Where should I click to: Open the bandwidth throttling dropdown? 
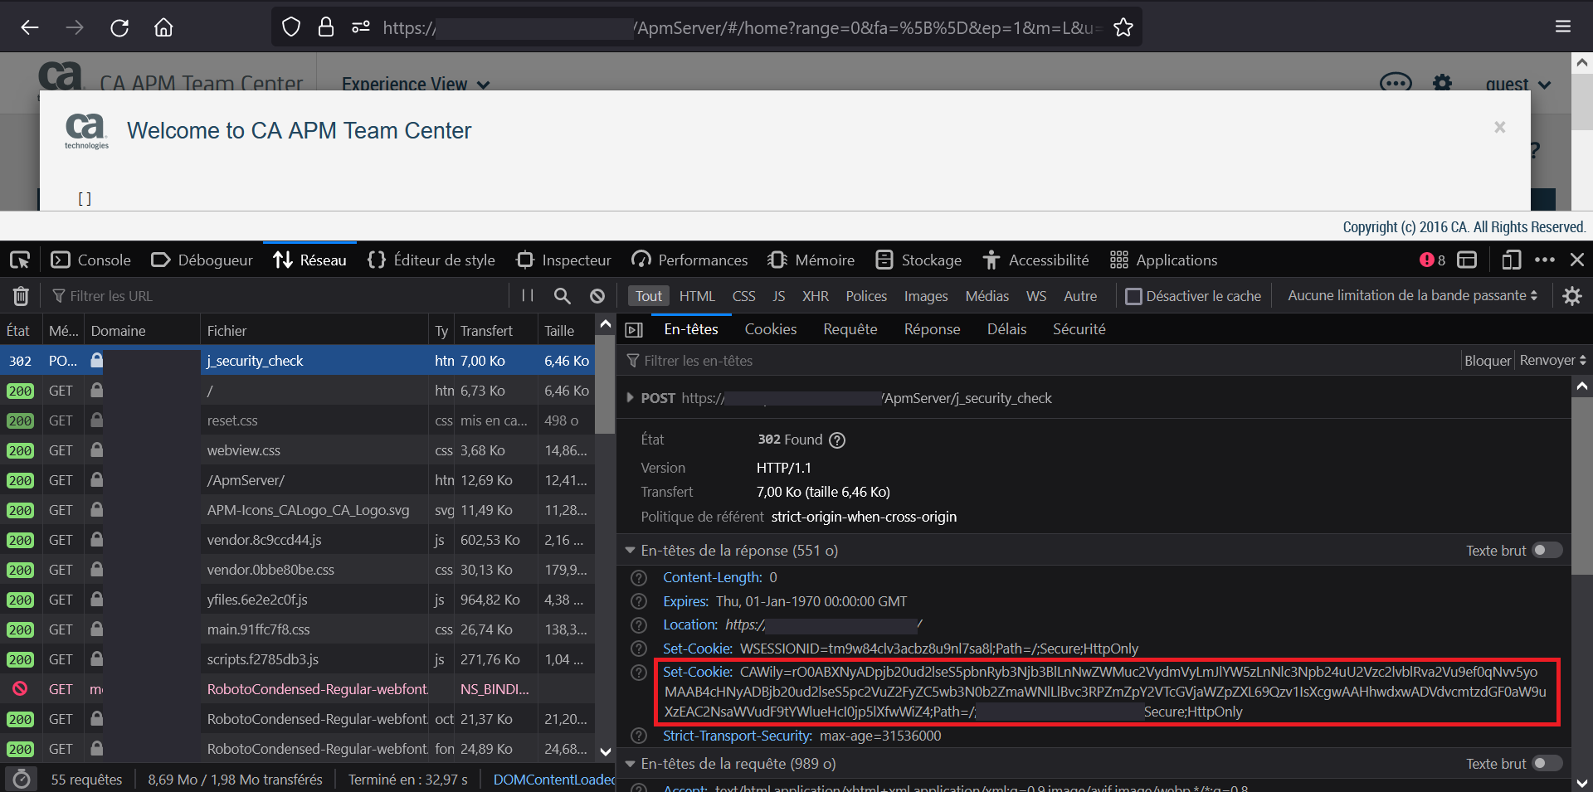pos(1412,295)
